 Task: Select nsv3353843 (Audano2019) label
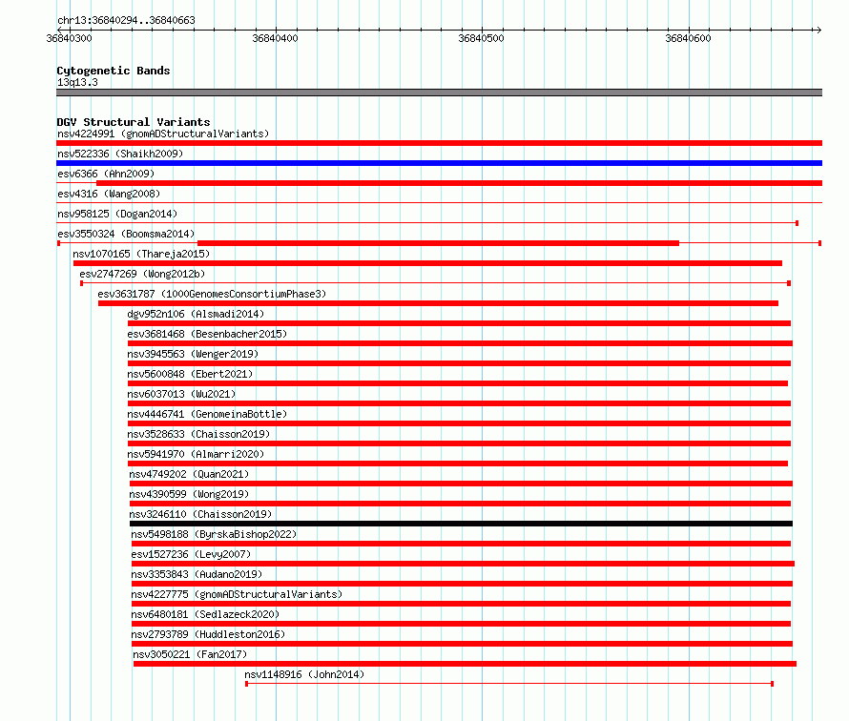[197, 574]
